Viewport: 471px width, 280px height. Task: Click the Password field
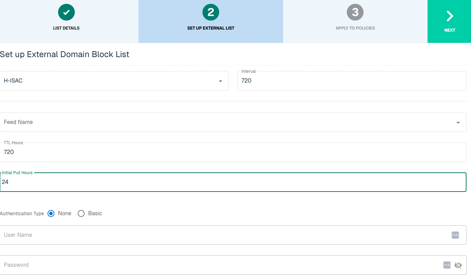[x=233, y=265]
